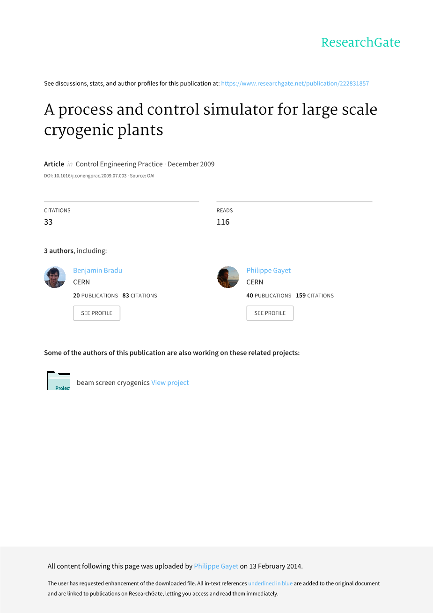The height and width of the screenshot is (613, 433).
Task: Click the Control Engineering Practice journal name
Action: (x=119, y=164)
